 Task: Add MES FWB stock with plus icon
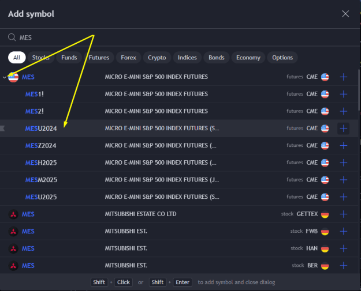(344, 231)
